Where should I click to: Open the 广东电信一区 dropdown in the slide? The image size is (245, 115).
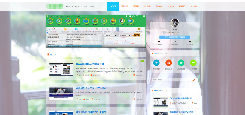pos(125,36)
